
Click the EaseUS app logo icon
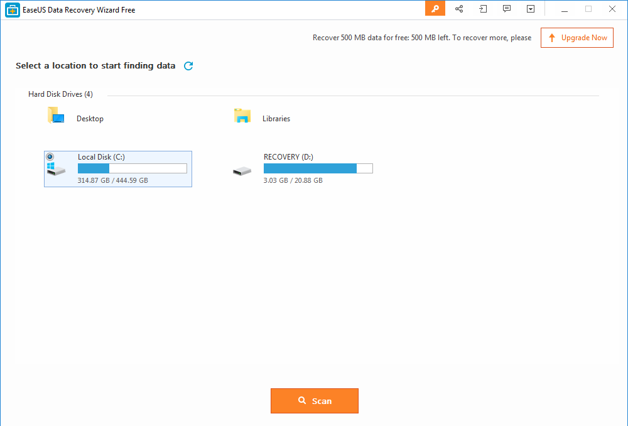pyautogui.click(x=13, y=10)
